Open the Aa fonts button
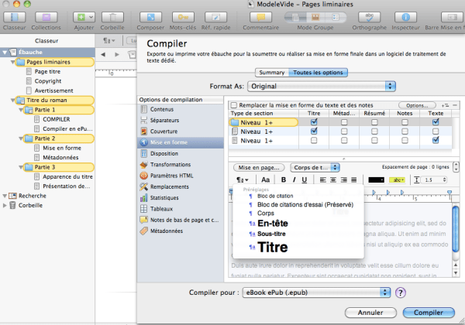This screenshot has height=325, width=465. click(x=265, y=180)
